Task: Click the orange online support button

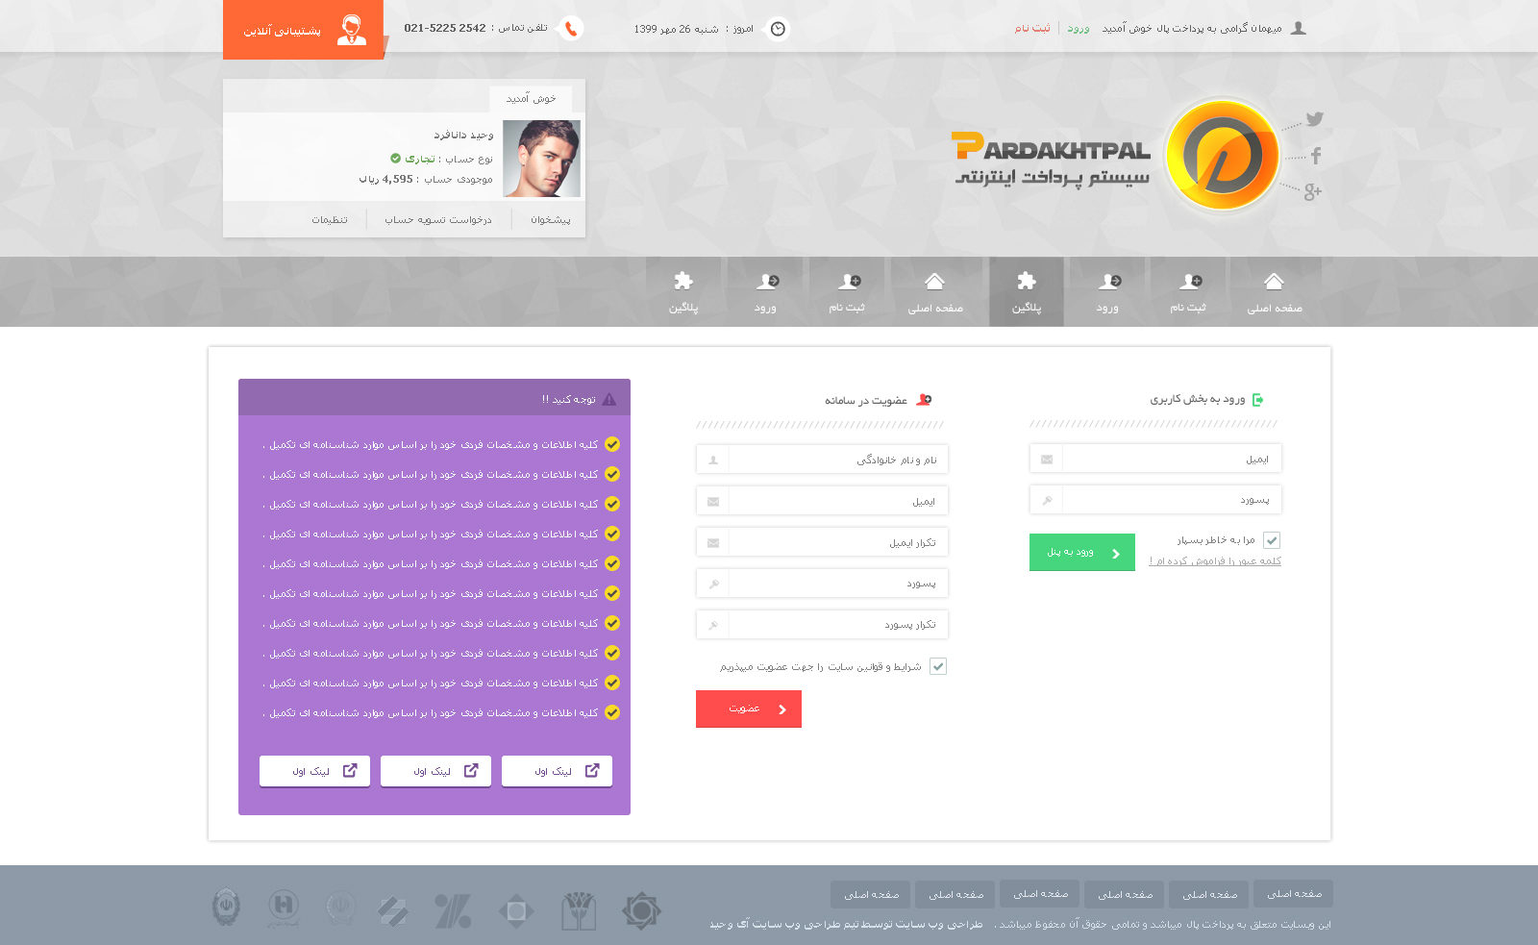Action: point(303,30)
